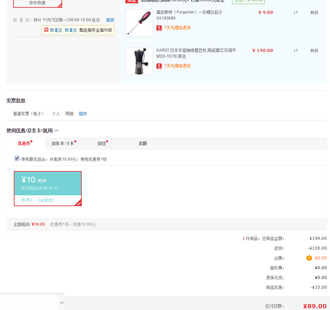
Task: Open the 余额 tab
Action: coord(143,144)
